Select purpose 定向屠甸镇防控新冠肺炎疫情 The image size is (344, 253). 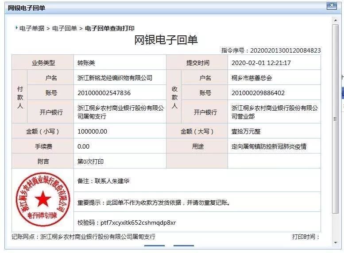(x=269, y=146)
